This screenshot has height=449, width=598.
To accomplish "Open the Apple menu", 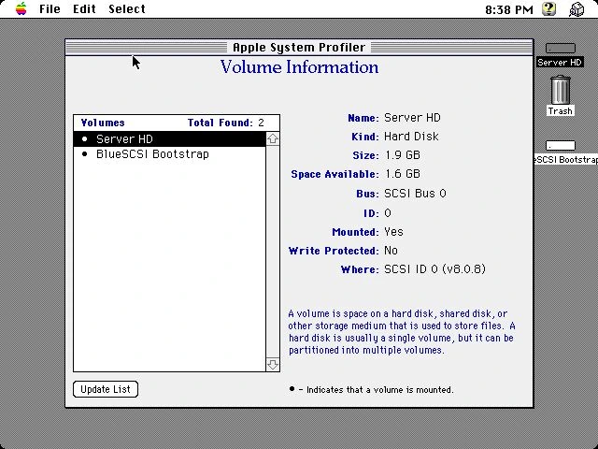I will click(21, 9).
